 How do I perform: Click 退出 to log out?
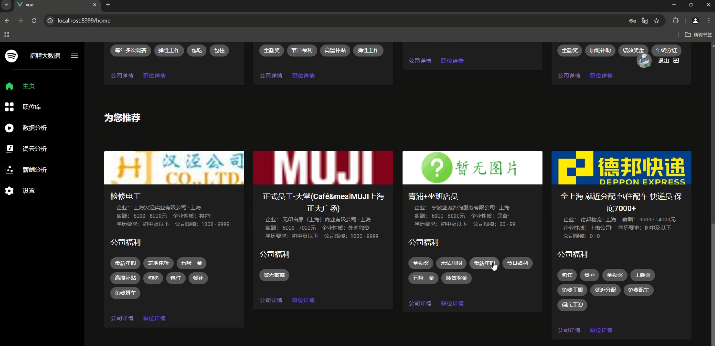663,61
